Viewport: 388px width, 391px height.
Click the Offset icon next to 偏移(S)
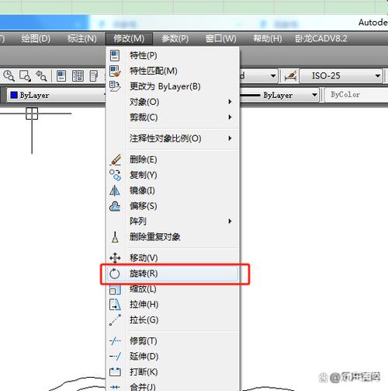coord(115,206)
